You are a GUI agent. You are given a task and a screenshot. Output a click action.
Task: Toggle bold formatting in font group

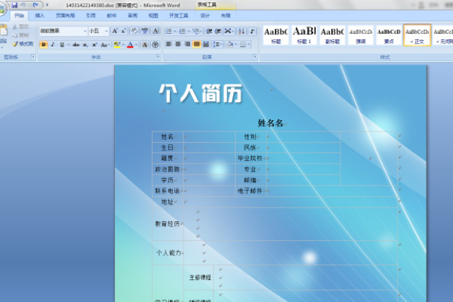(x=43, y=45)
